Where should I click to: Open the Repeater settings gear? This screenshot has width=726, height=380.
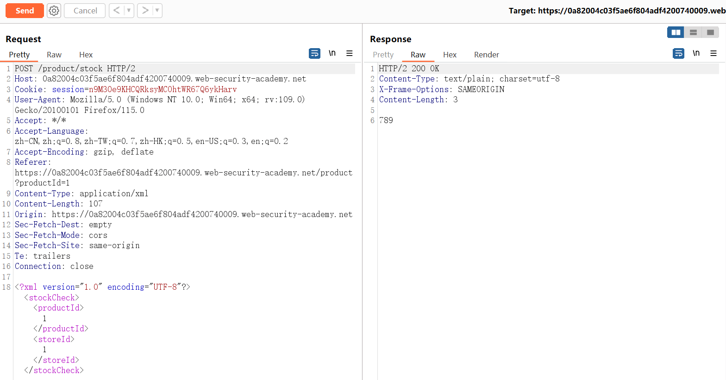54,11
